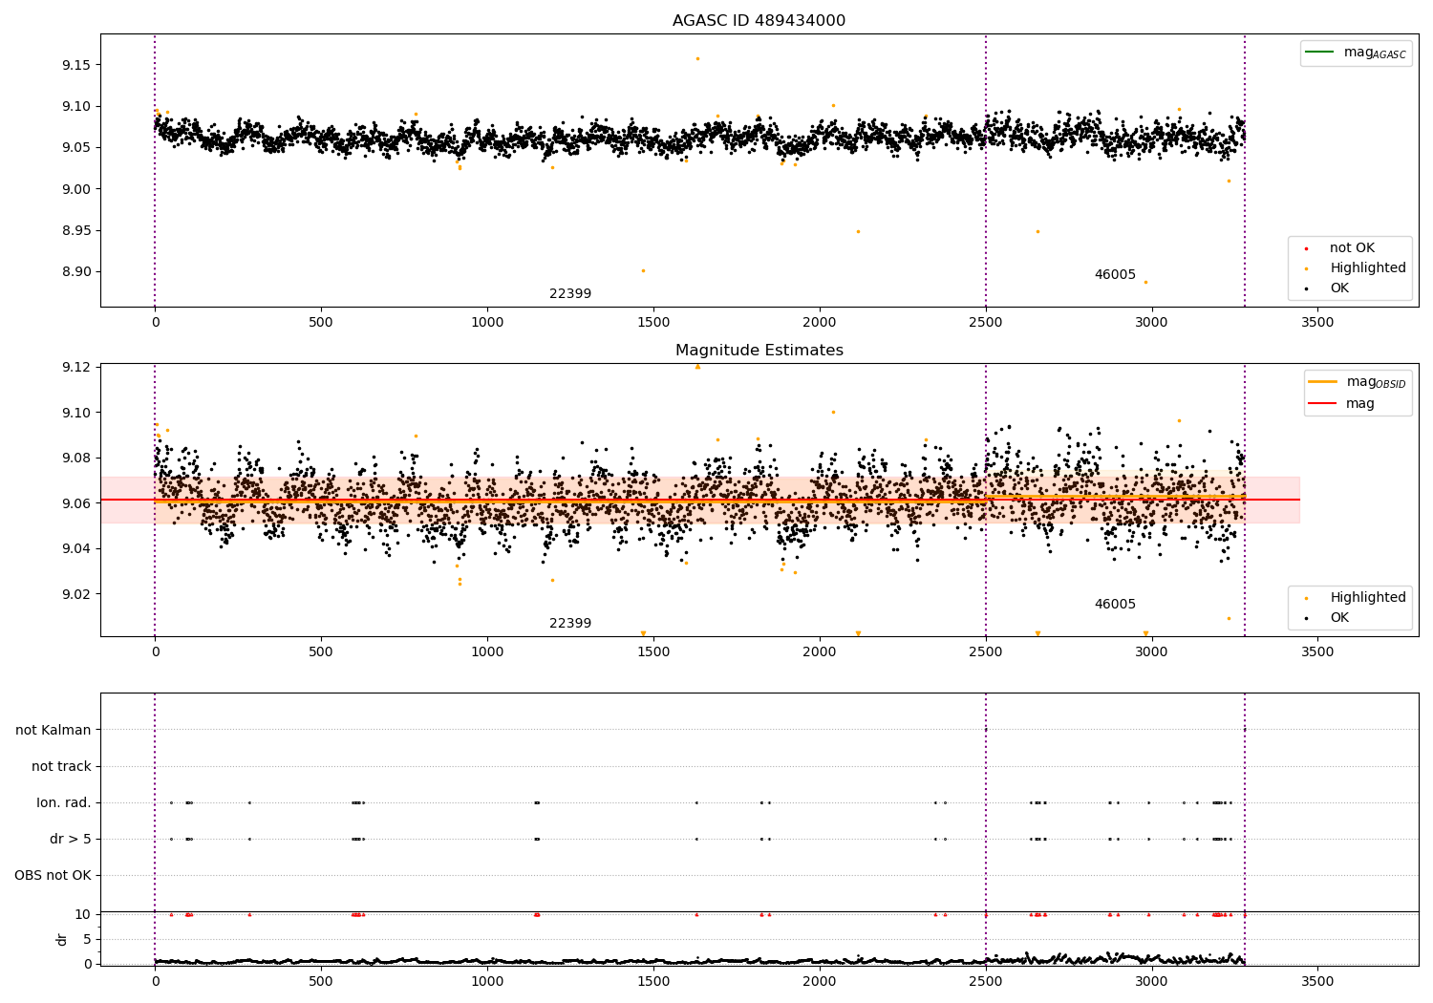Click the 'AGASC ID 489434000' plot title
Screen dimensions: 1433x1003
coord(759,21)
